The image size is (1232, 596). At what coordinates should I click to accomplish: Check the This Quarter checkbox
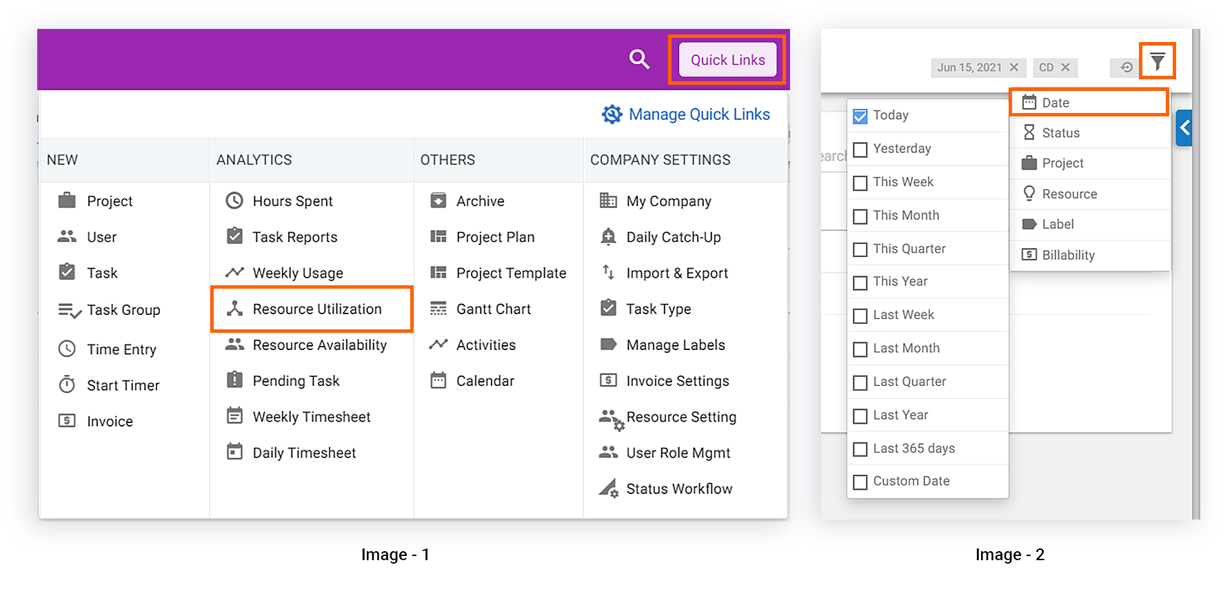(x=860, y=249)
